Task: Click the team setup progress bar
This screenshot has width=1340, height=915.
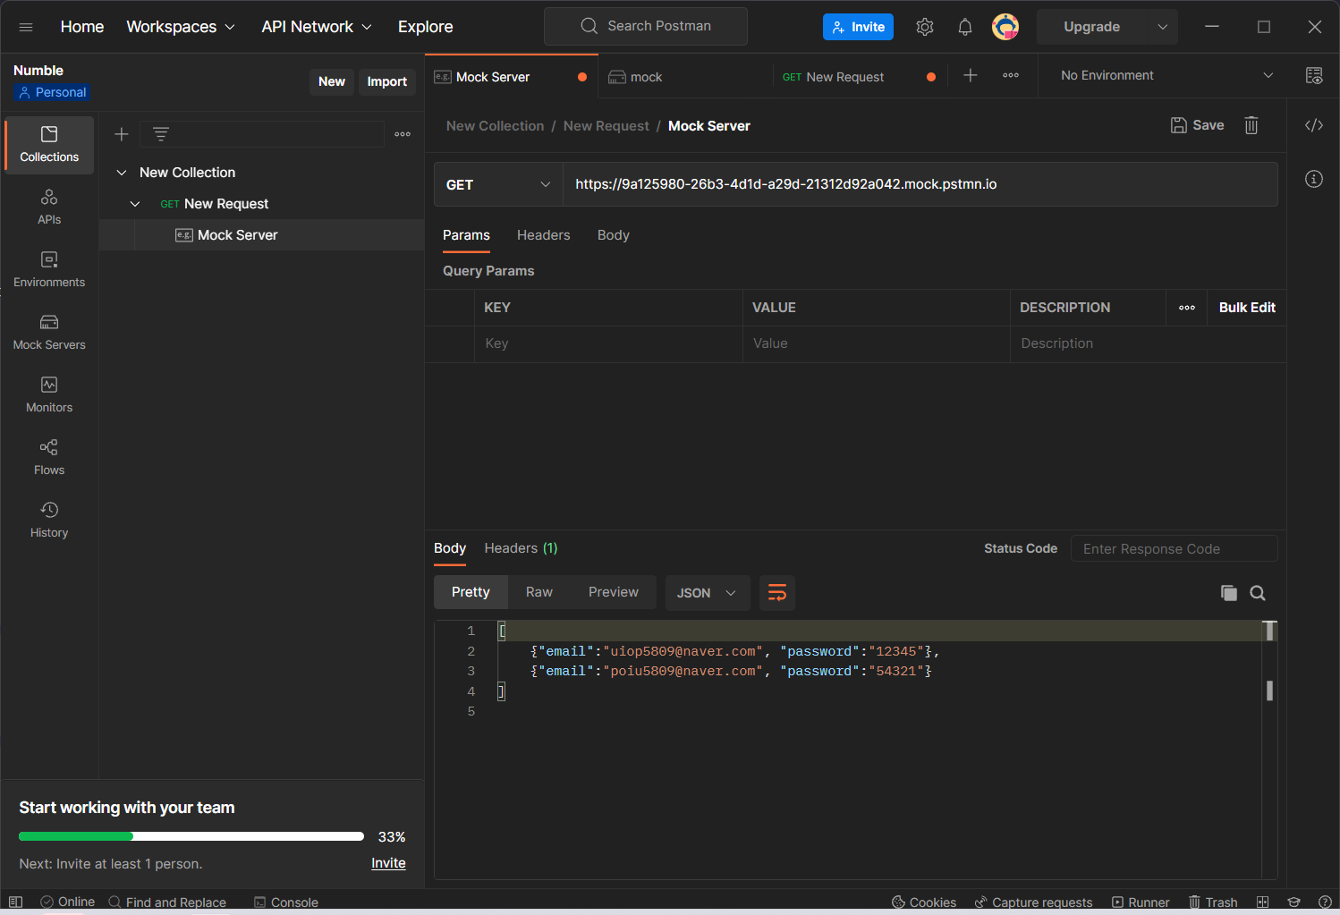Action: (x=191, y=836)
